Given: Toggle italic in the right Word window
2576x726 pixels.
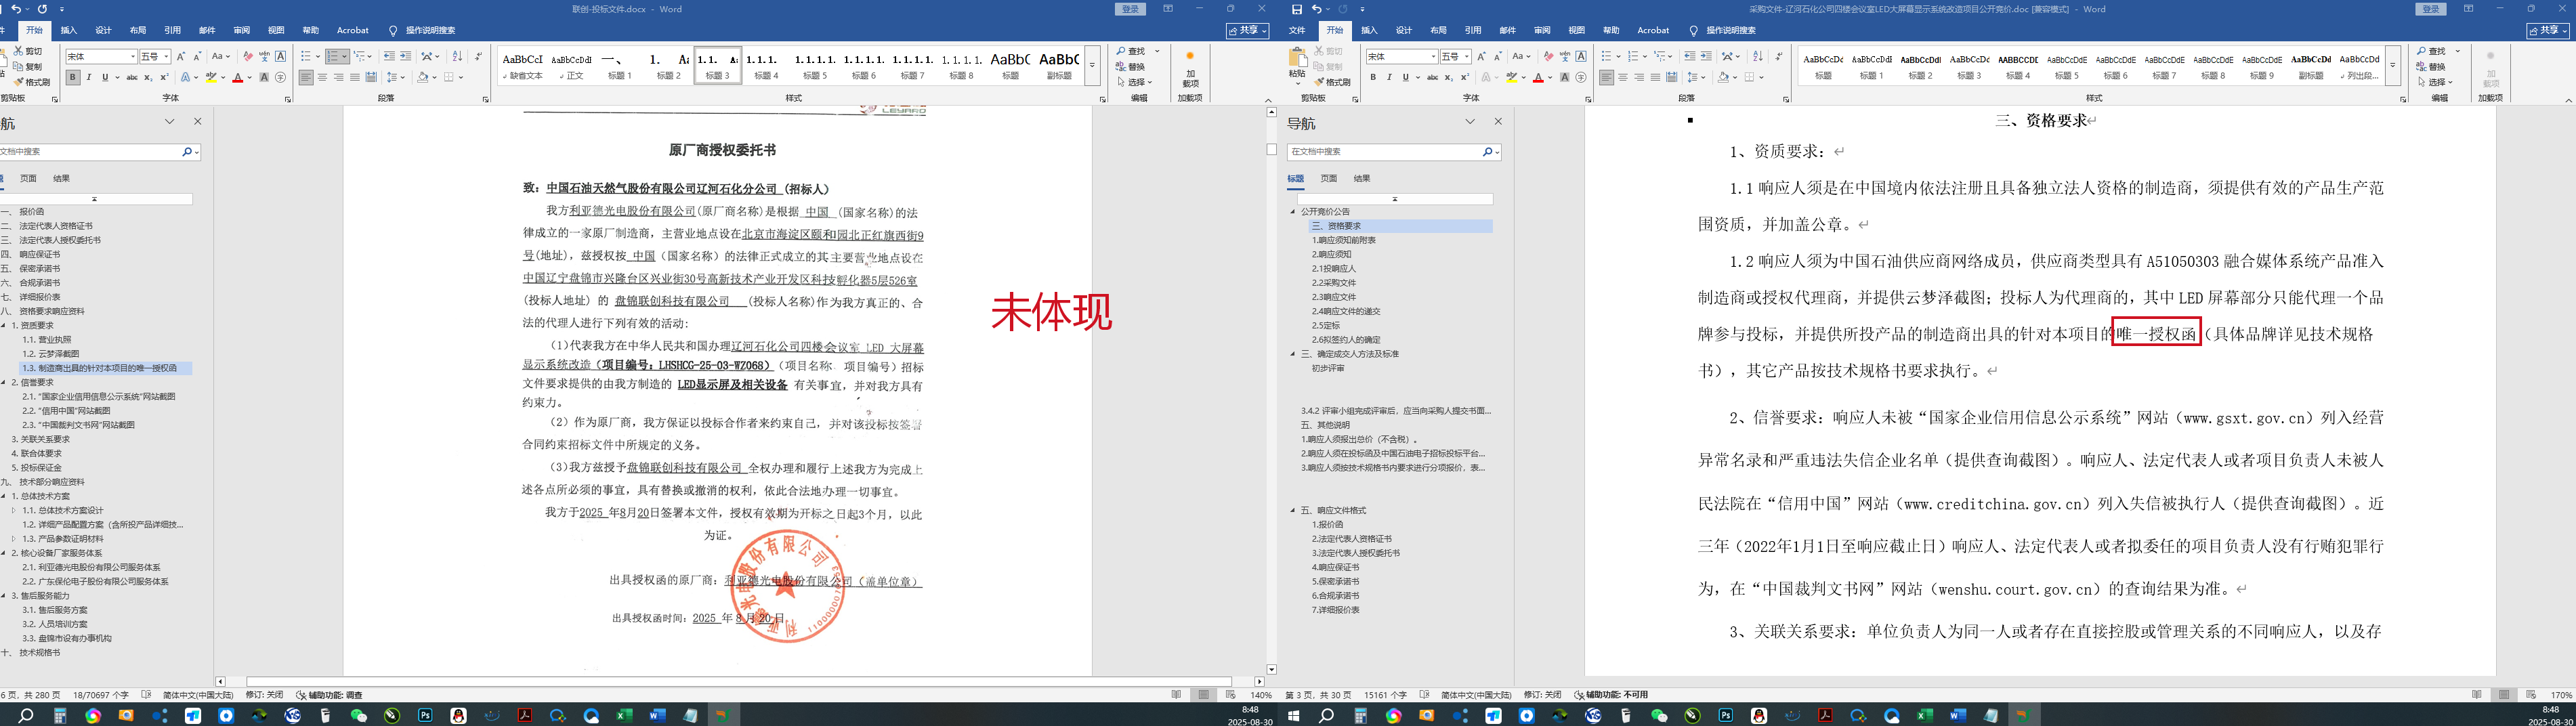Looking at the screenshot, I should coord(1389,77).
